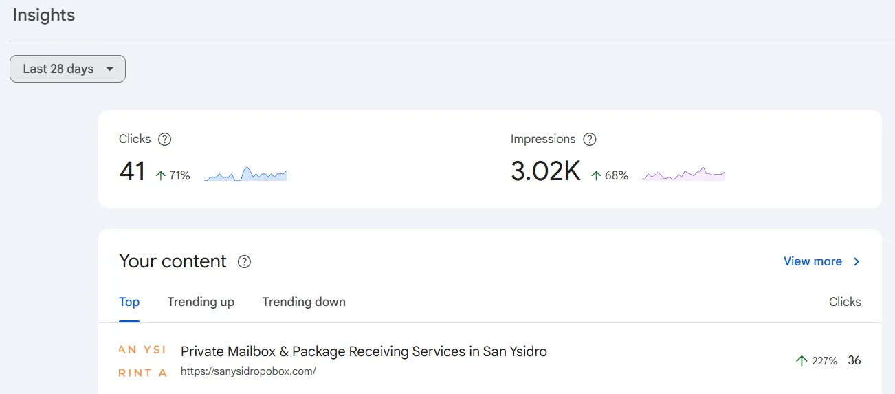Screen dimensions: 895x394
Task: Click the Your content section heading
Action: 173,261
